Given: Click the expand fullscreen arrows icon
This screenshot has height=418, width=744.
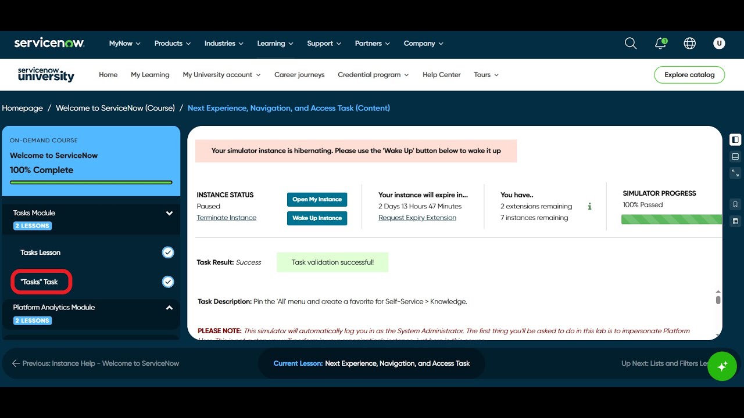Looking at the screenshot, I should pos(735,173).
